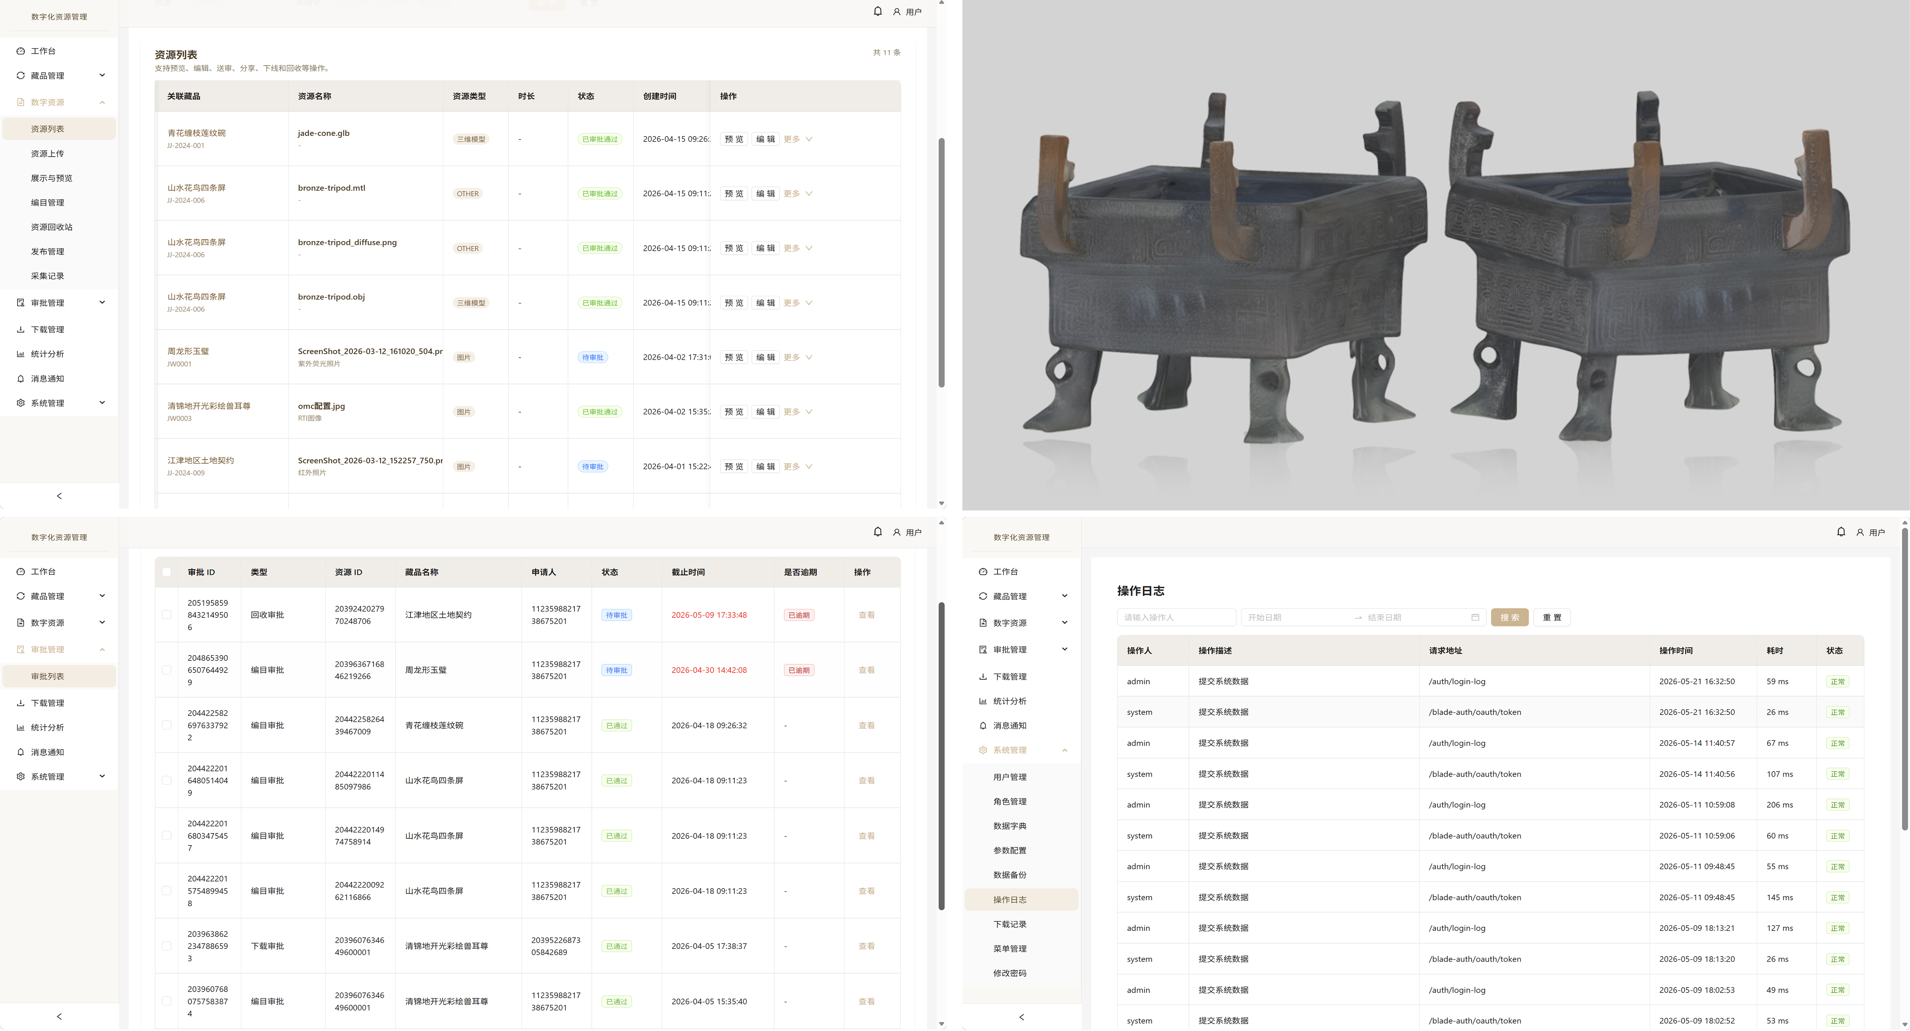The image size is (1910, 1031).
Task: Click the user avatar icon in the resource list window
Action: (897, 12)
